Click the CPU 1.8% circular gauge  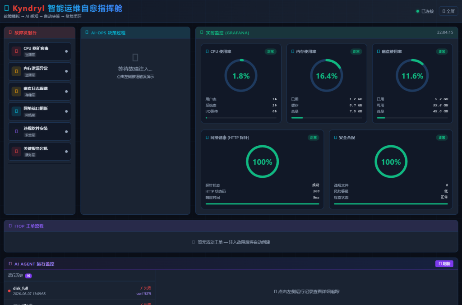(241, 76)
